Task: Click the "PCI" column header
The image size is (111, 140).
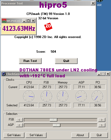Action: pyautogui.click(x=98, y=82)
